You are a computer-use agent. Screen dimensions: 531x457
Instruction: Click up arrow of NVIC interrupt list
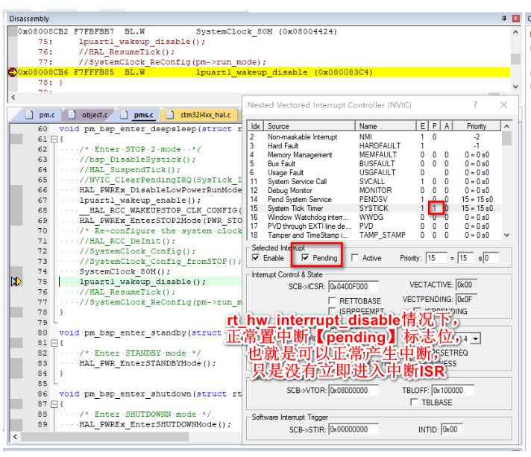[x=506, y=126]
